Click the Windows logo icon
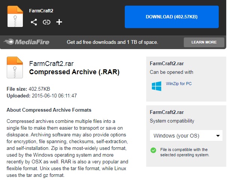 click(156, 86)
